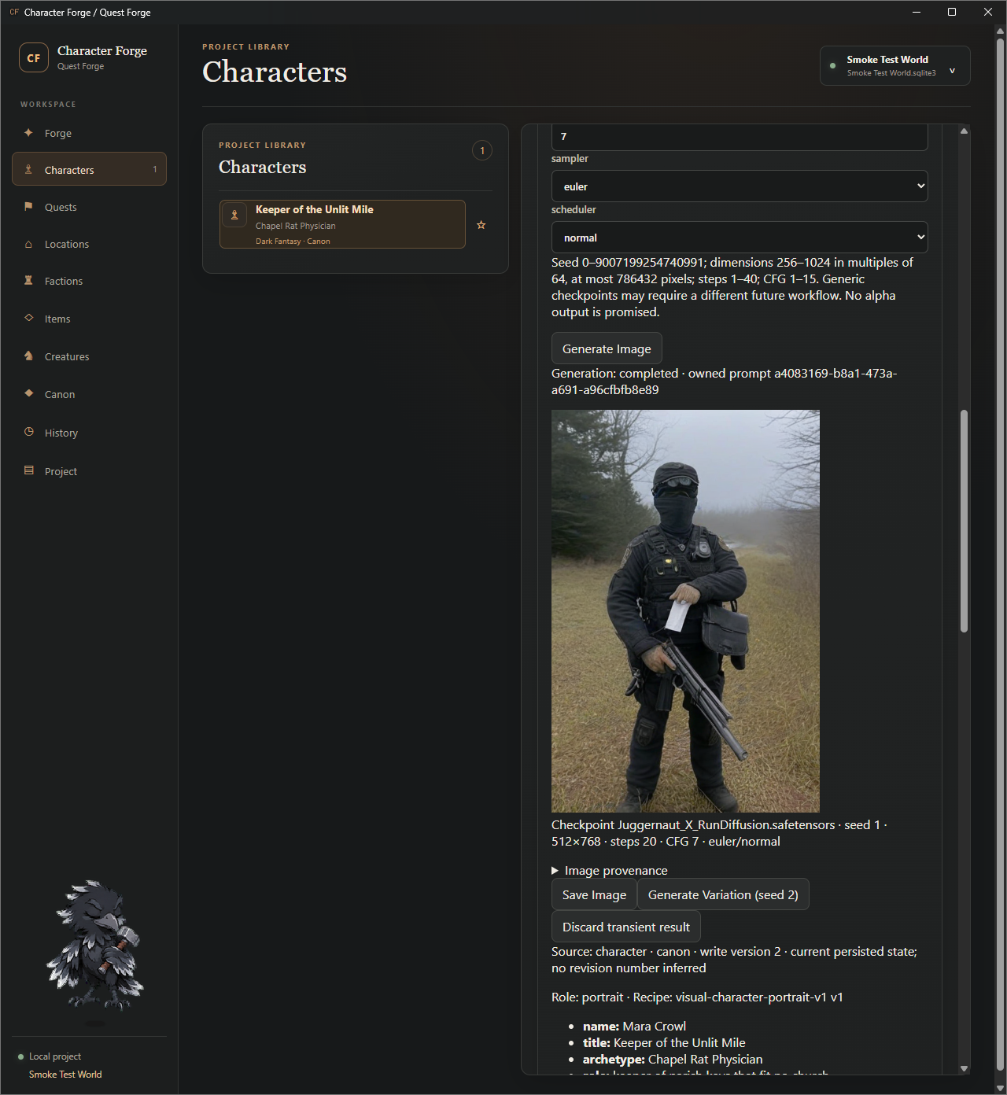Click the CFG input field containing 7
This screenshot has width=1007, height=1095.
pyautogui.click(x=740, y=137)
